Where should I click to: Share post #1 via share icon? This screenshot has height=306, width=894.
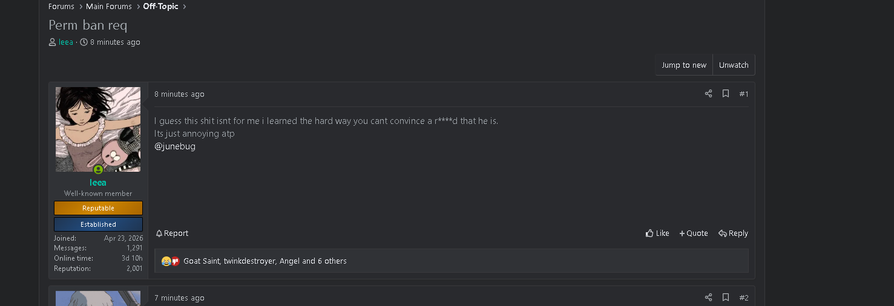click(x=708, y=94)
